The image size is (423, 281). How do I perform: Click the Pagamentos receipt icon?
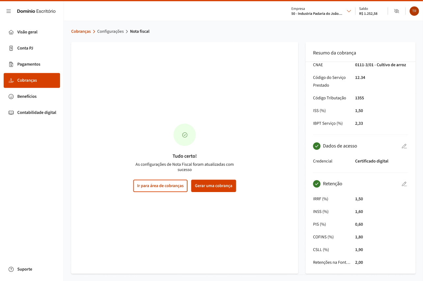point(11,64)
